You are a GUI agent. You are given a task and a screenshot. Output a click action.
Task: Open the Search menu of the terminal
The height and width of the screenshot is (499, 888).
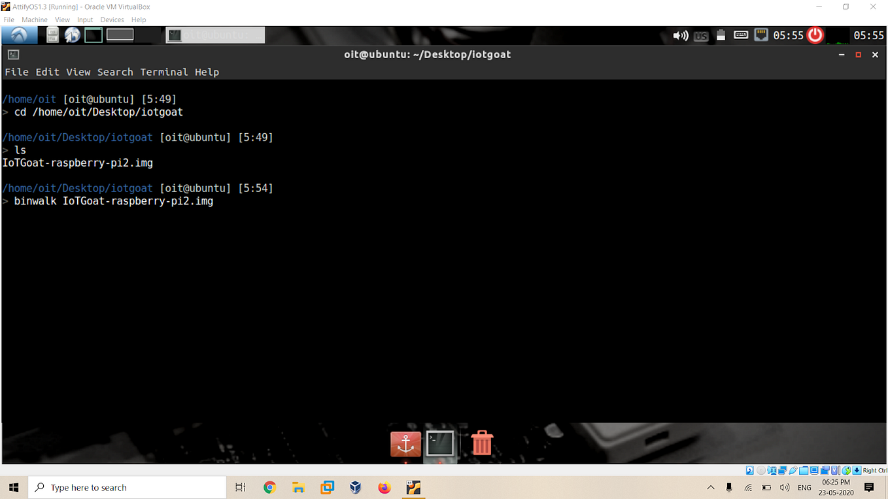click(115, 72)
